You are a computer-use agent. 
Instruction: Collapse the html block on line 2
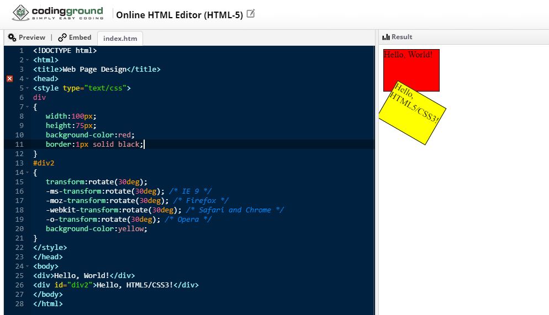[27, 60]
